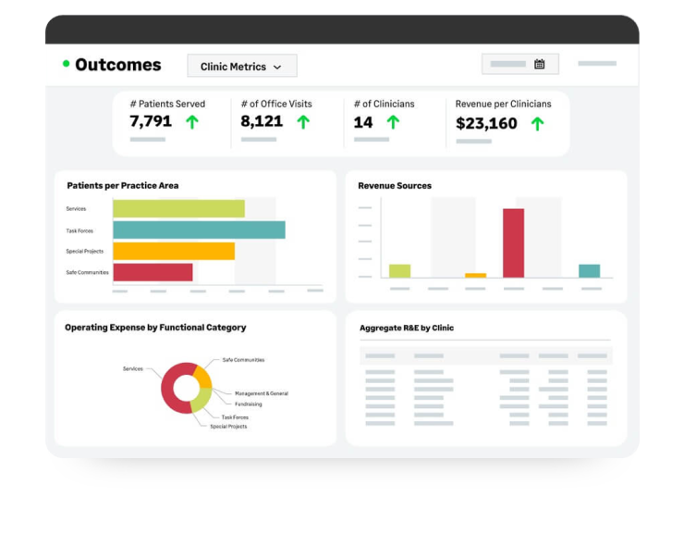Select the orange Safe Communities donut slice
The width and height of the screenshot is (684, 559).
pos(203,377)
